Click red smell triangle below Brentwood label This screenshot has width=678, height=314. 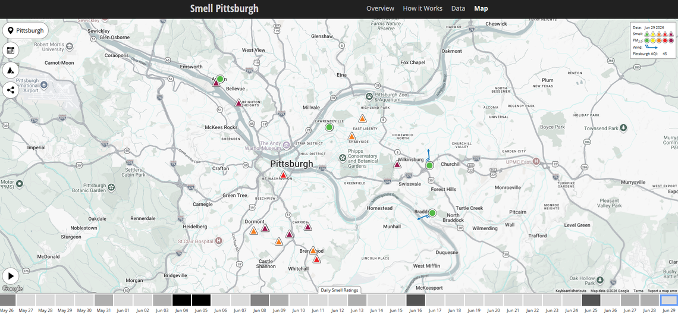click(316, 259)
